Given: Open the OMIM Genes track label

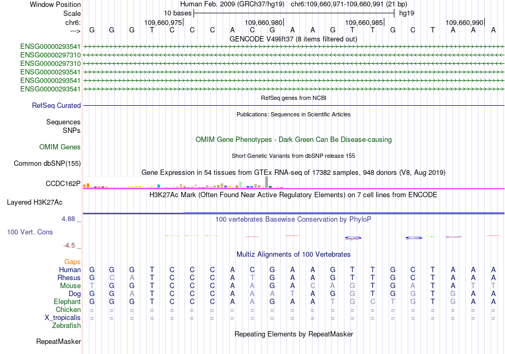Looking at the screenshot, I should 60,147.
